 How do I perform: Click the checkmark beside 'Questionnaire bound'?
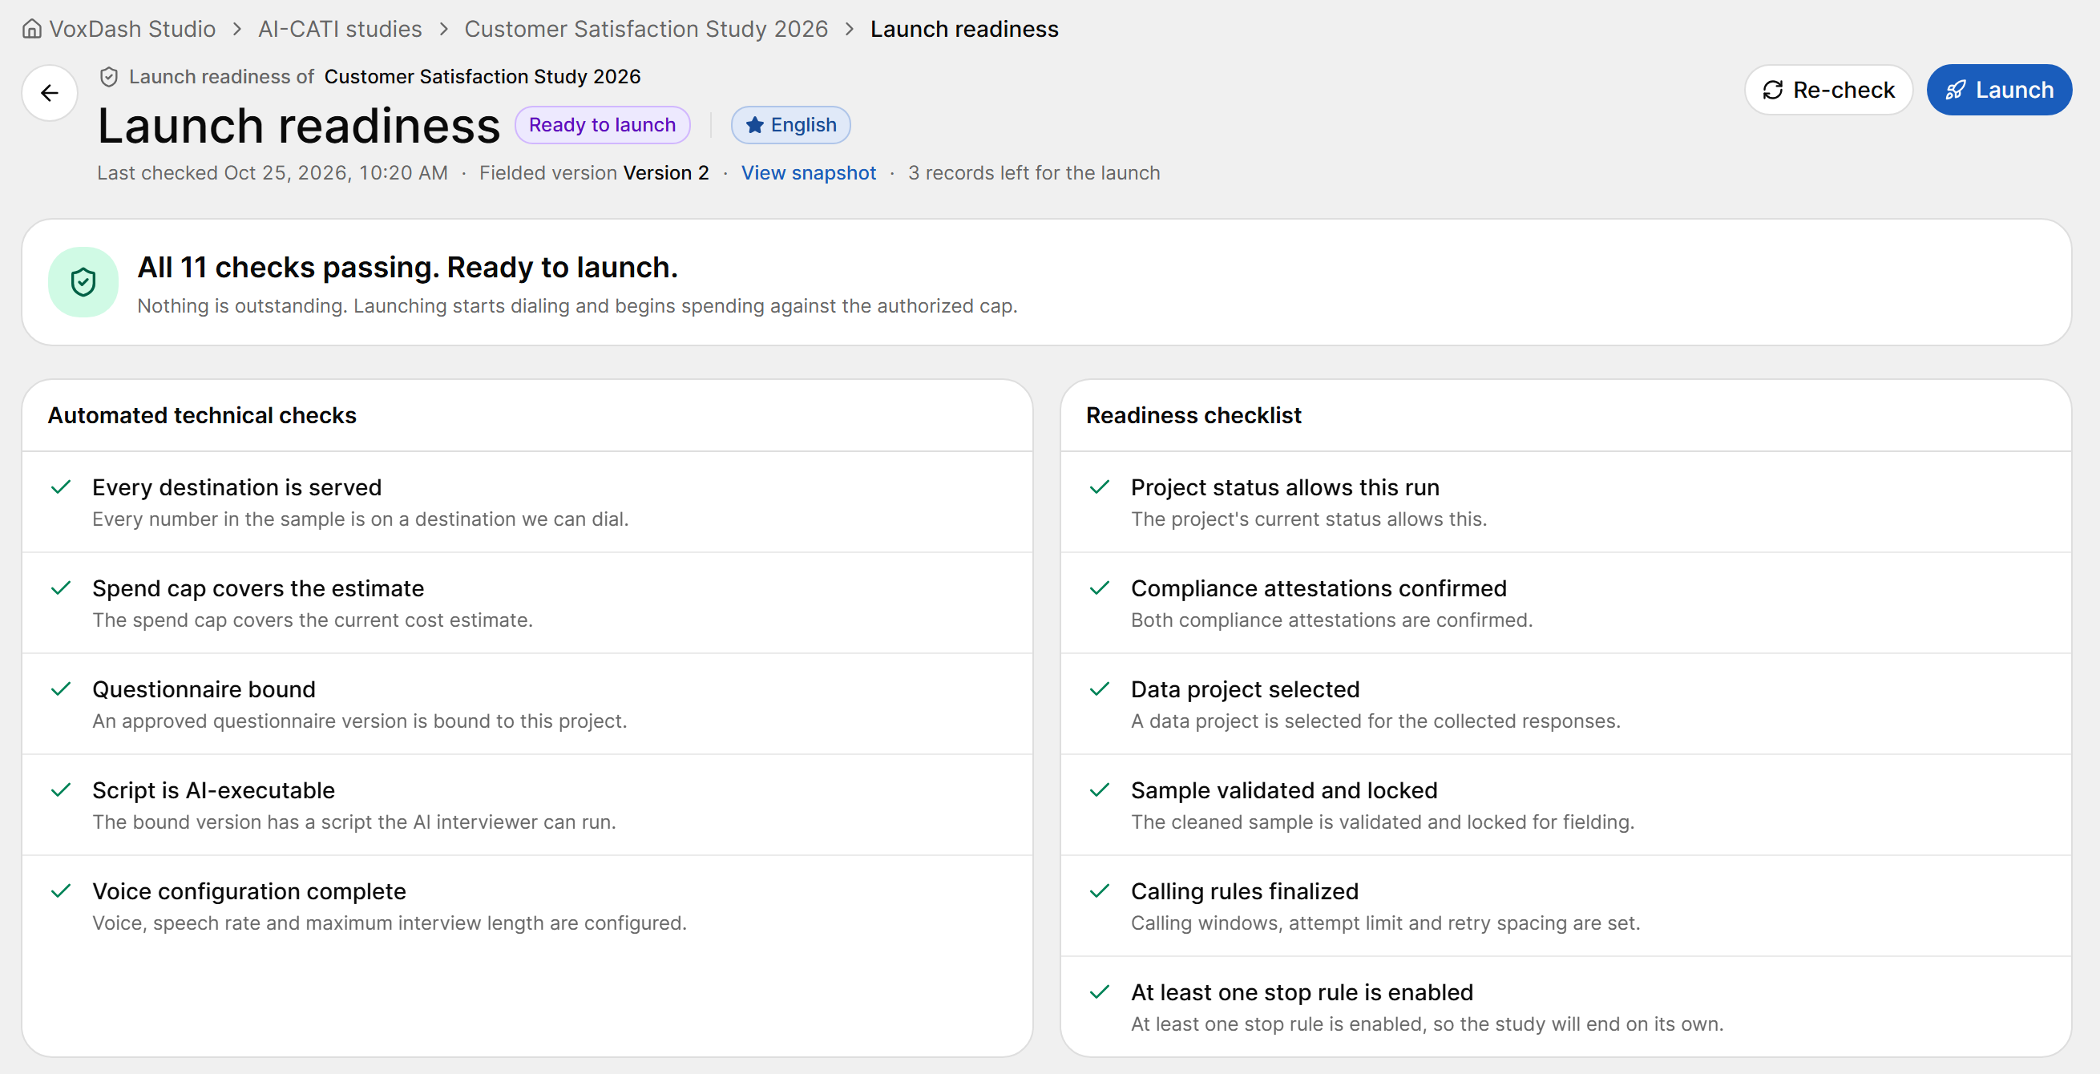tap(61, 690)
